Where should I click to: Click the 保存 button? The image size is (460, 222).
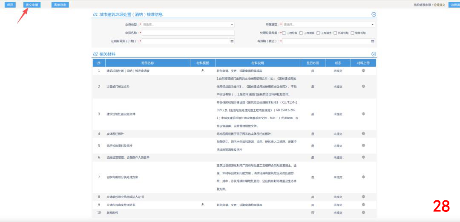coord(10,5)
